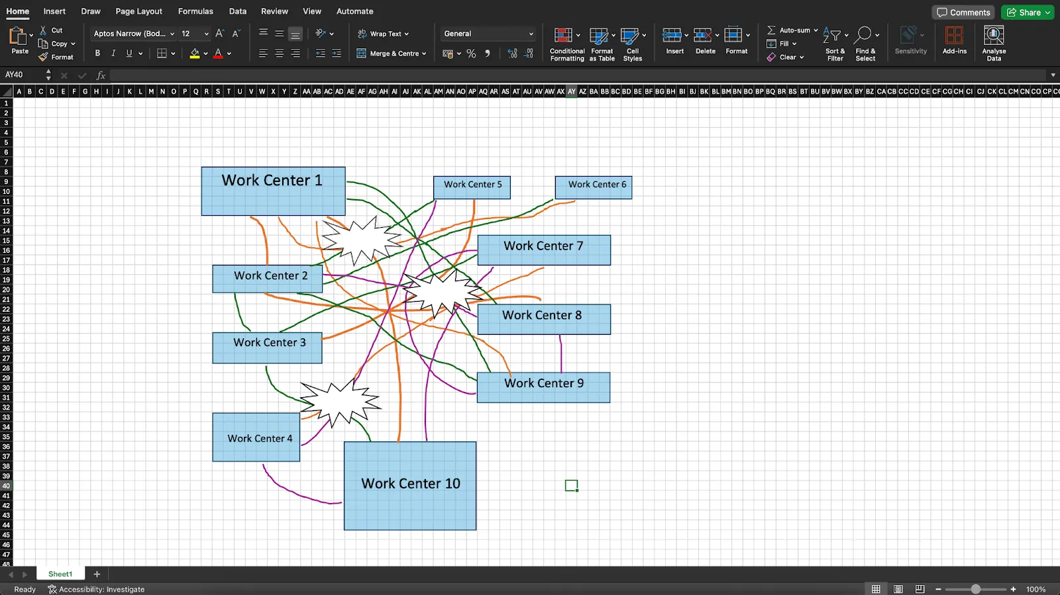Select the Format painter brush
1060x595 pixels.
pyautogui.click(x=43, y=57)
